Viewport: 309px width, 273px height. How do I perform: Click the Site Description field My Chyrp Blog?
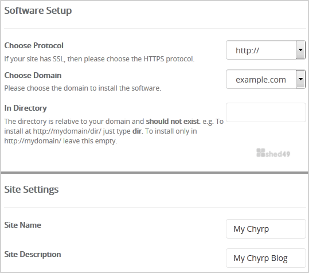point(266,258)
